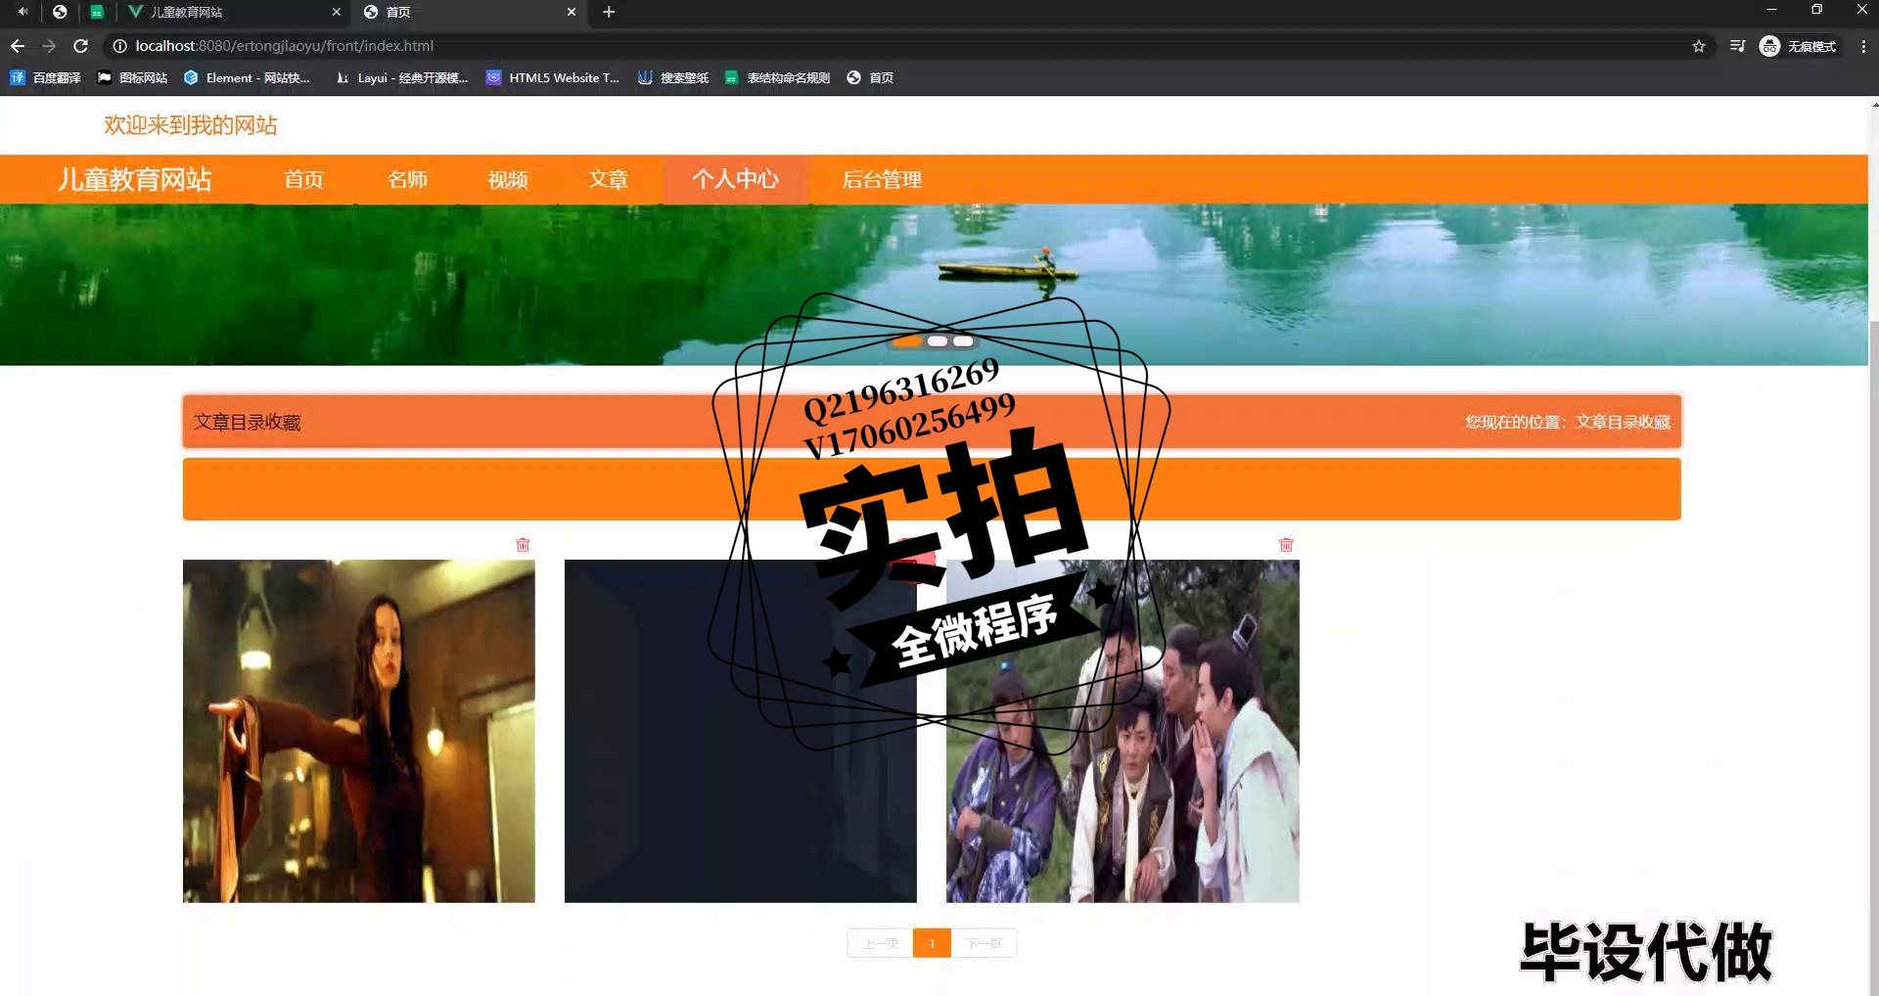Screen dimensions: 1879x996
Task: Click the pinned green spreadsheet tab
Action: (97, 12)
